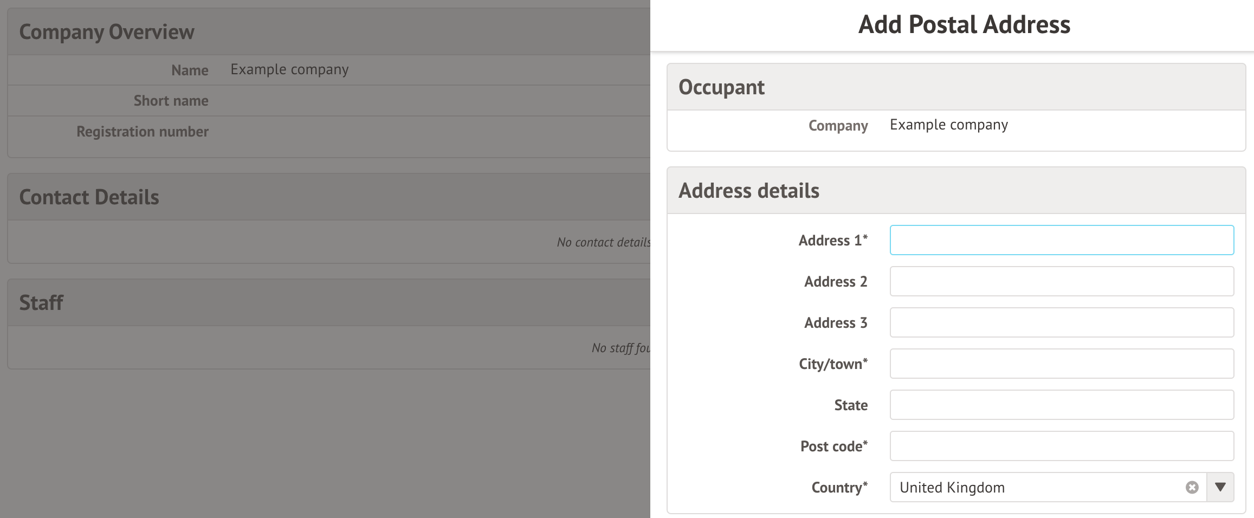1254x518 pixels.
Task: Click the Address 1 field label
Action: [x=832, y=241]
